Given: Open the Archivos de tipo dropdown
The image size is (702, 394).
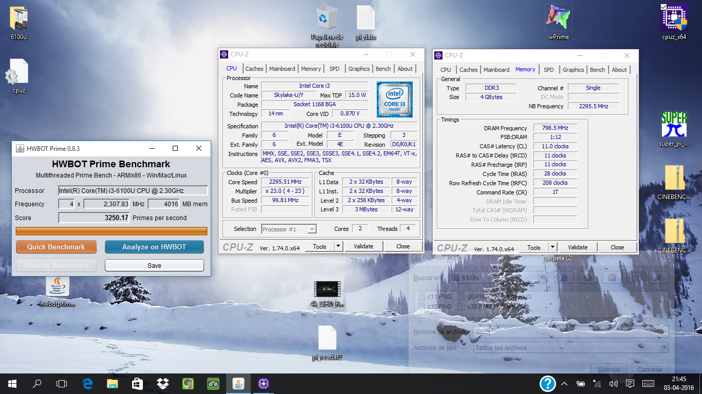Looking at the screenshot, I should (570, 348).
